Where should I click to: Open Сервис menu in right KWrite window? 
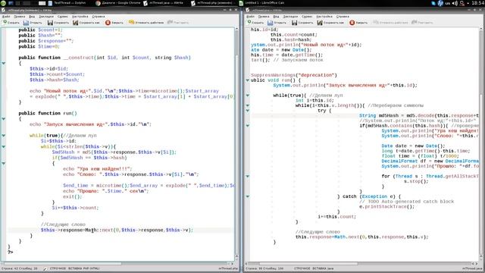click(307, 17)
